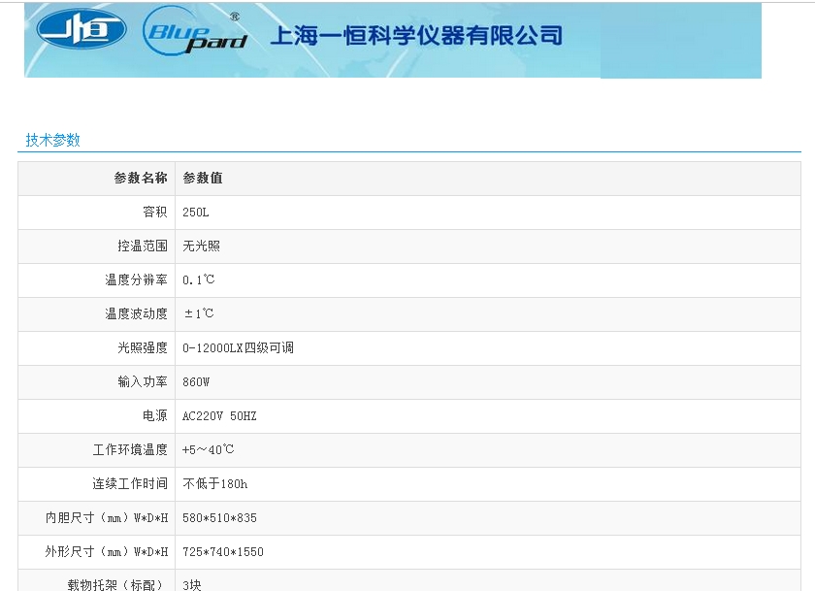Image resolution: width=815 pixels, height=591 pixels.
Task: Click the 参数值 column header
Action: tap(203, 179)
